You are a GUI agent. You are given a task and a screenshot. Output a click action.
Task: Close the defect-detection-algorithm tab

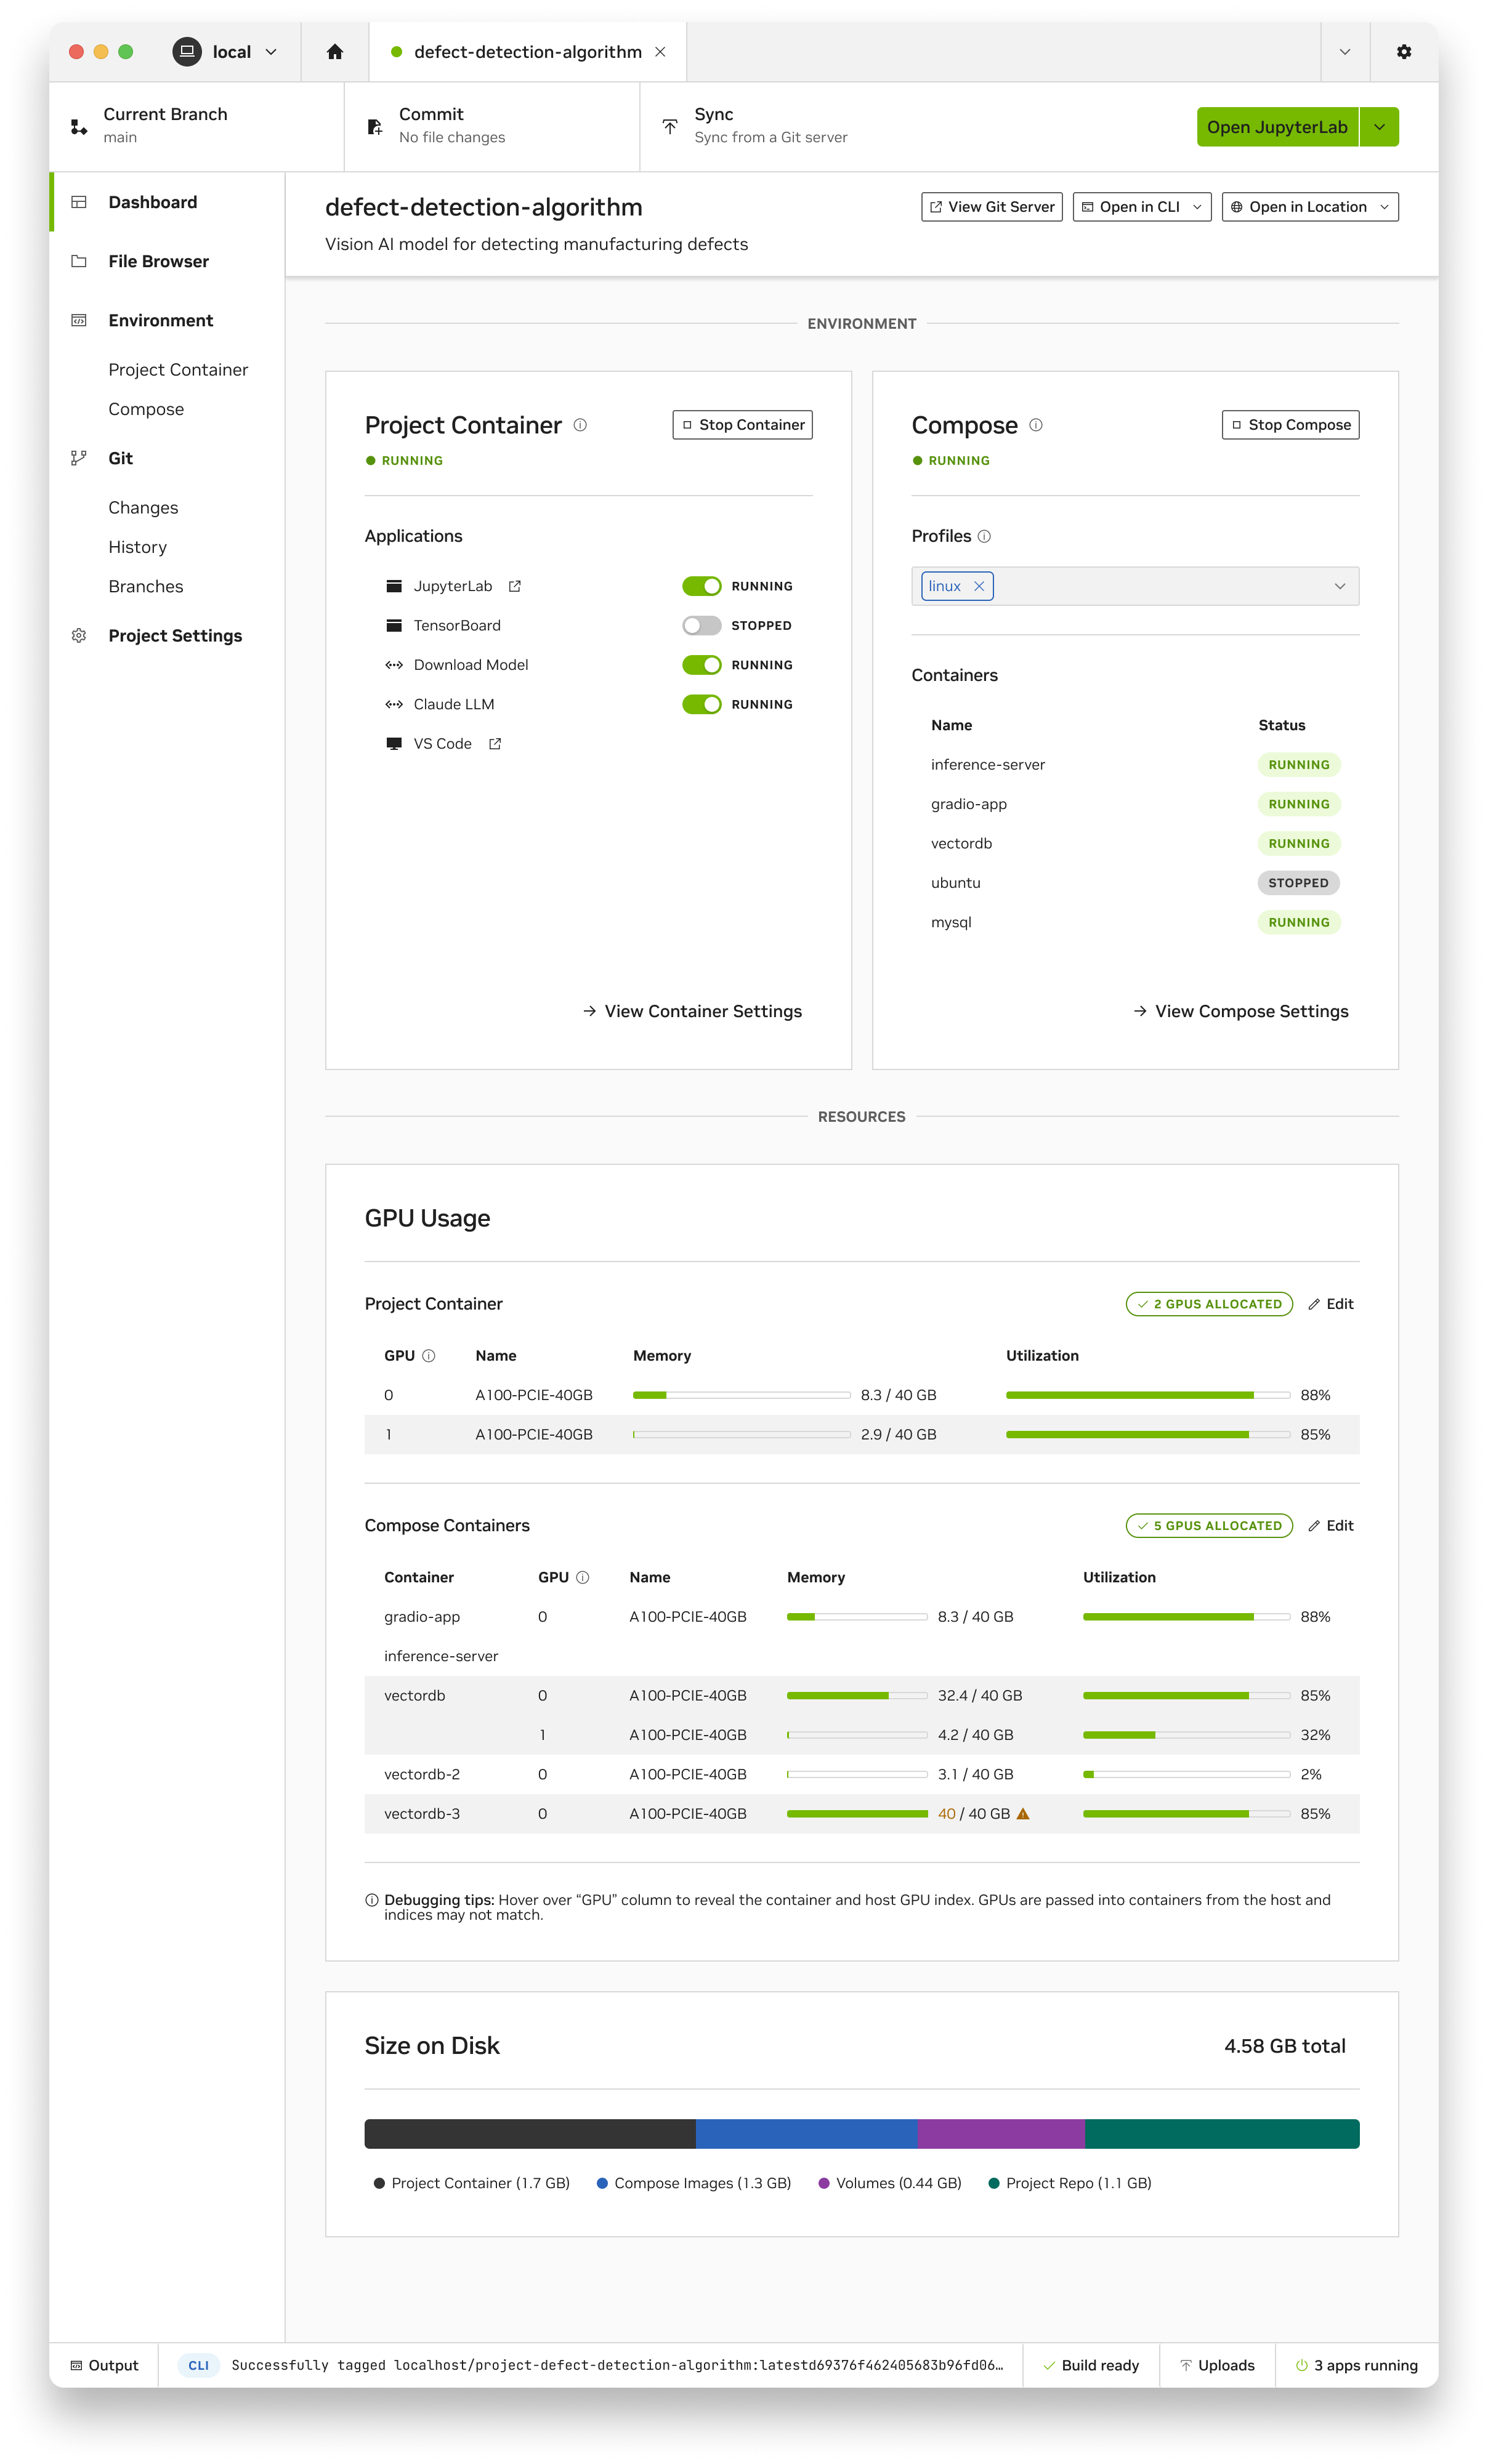click(660, 52)
